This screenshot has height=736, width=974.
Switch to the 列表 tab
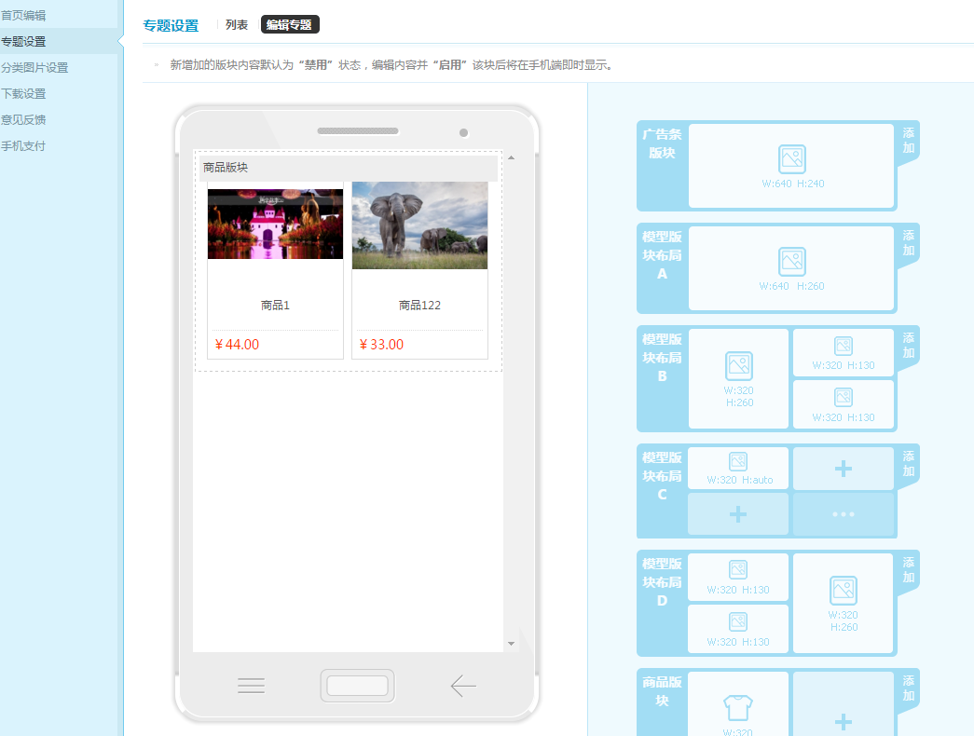click(237, 25)
